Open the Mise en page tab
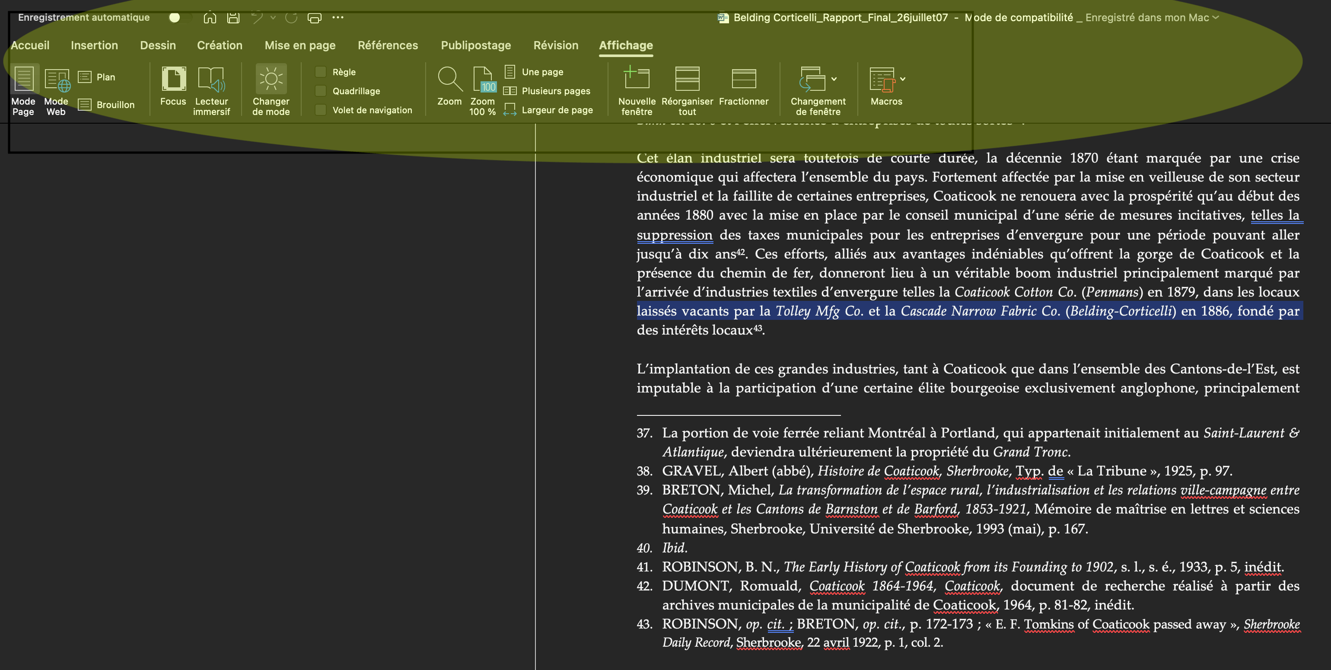 point(300,45)
